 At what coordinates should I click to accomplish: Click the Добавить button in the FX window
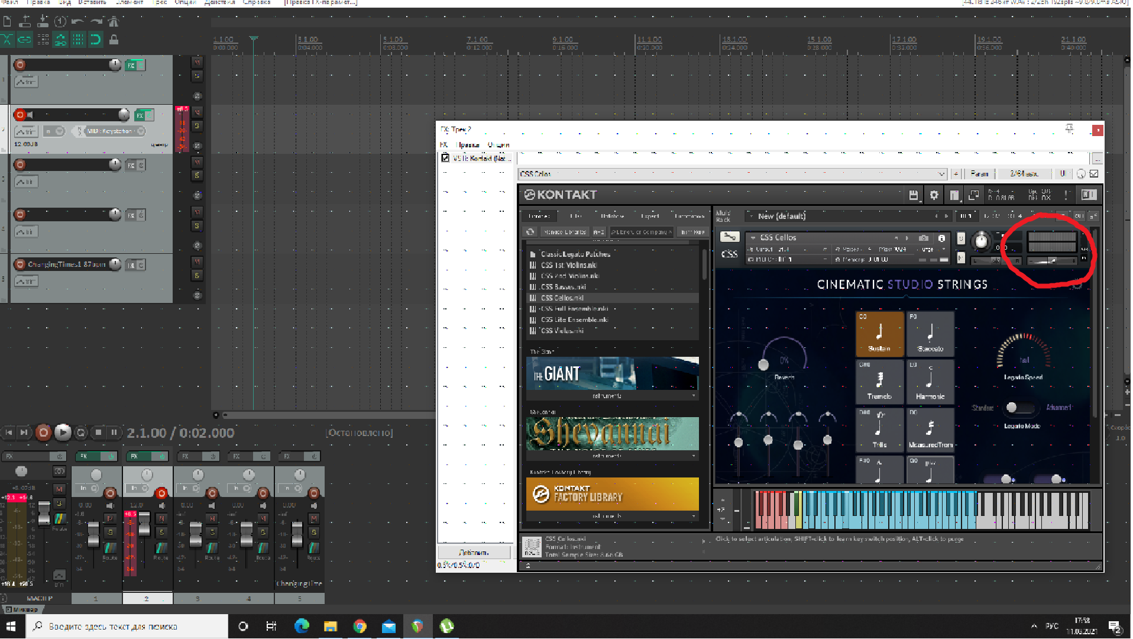tap(474, 553)
